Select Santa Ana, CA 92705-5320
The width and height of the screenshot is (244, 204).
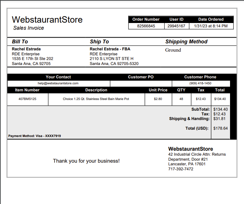(114, 64)
